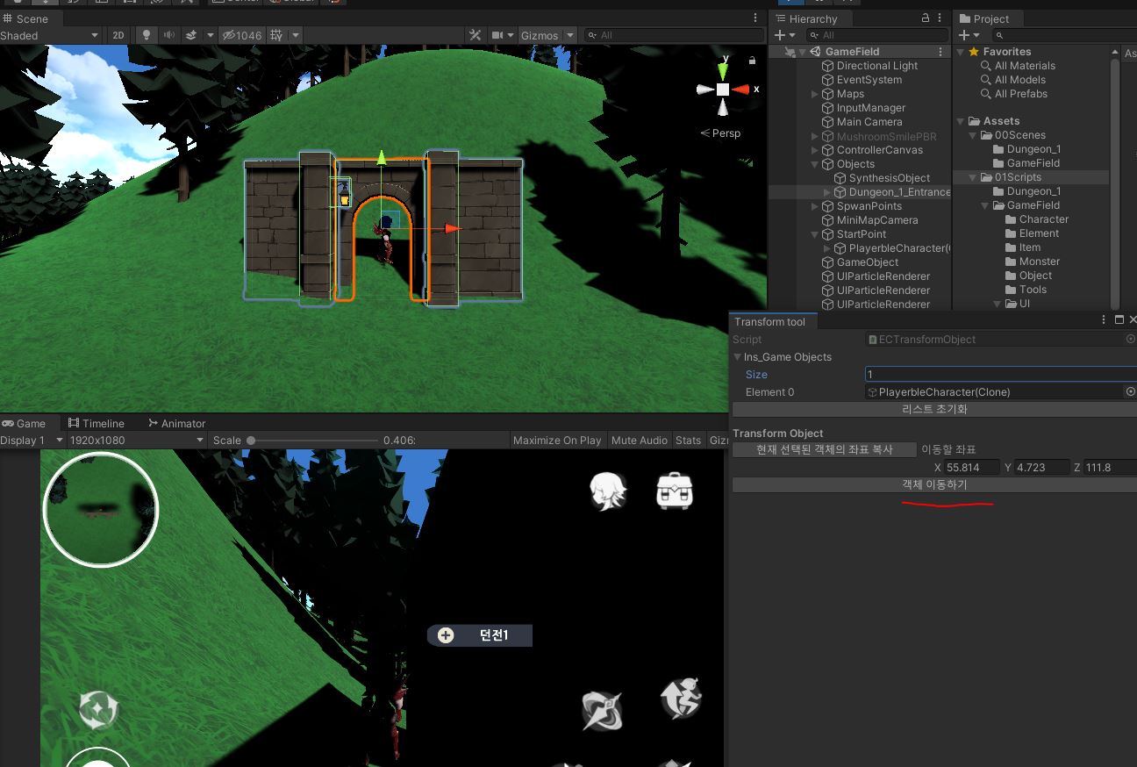Click the scene camera settings icon
This screenshot has width=1137, height=767.
pos(497,35)
